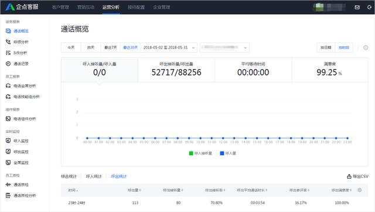Sort table by 呼出量 column
The height and width of the screenshot is (212, 375).
(x=134, y=190)
